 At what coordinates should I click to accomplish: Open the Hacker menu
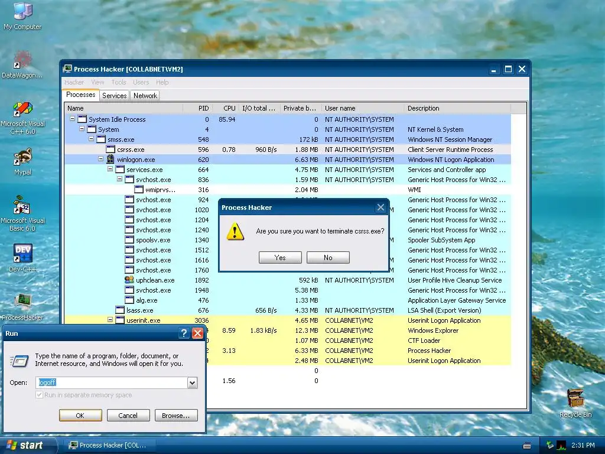(x=74, y=82)
